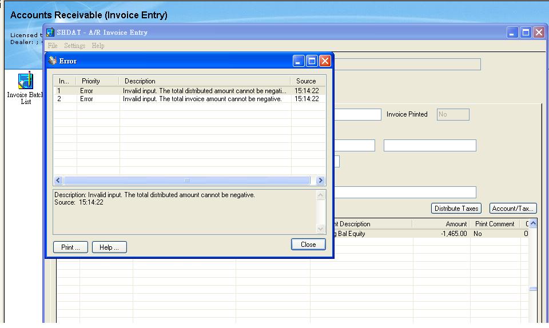Click the Help... button in Error dialog
The image size is (549, 328).
pos(109,247)
